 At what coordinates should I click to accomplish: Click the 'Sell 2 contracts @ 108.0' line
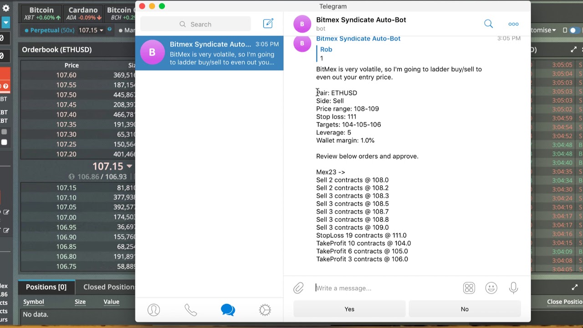(x=353, y=180)
